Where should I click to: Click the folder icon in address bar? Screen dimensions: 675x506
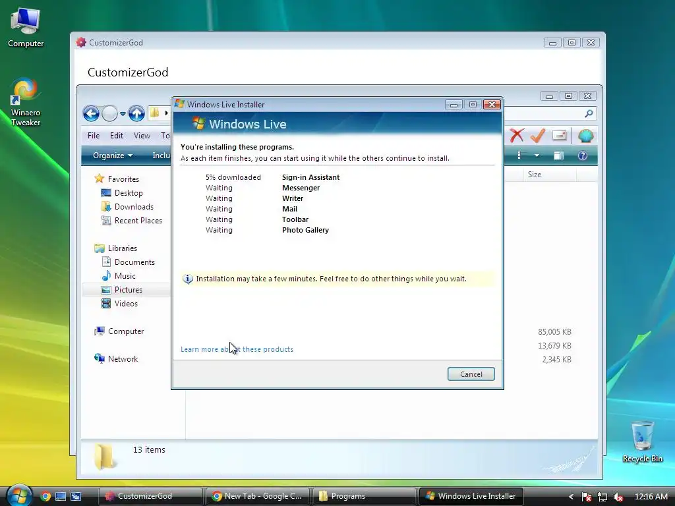(x=154, y=113)
